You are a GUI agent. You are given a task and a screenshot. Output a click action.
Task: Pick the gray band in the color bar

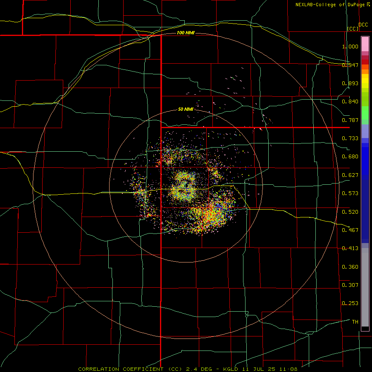tap(365, 287)
